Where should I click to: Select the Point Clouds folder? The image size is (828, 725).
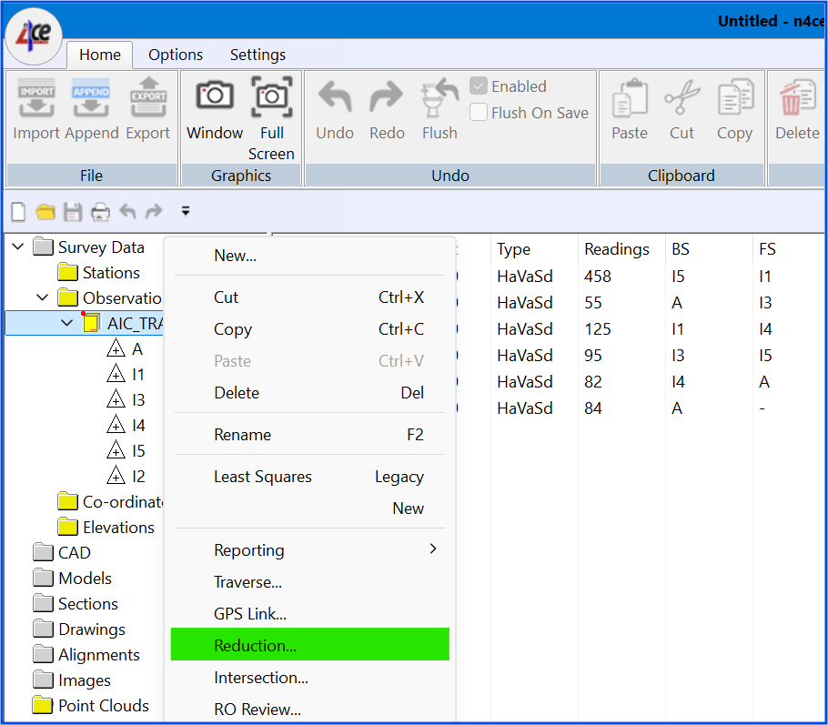pyautogui.click(x=91, y=705)
